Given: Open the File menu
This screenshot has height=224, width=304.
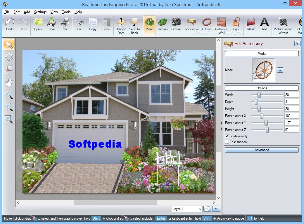Looking at the screenshot, I should (x=7, y=12).
